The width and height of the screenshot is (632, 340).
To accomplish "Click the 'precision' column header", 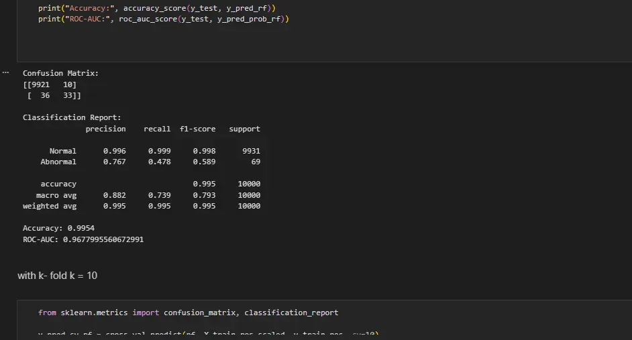I will (x=105, y=129).
